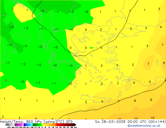
Task: Select the yellow 0°C legend swatch
Action: 43,125
